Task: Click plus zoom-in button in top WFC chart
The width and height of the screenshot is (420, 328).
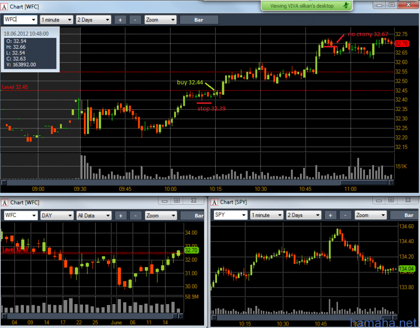Action: (120, 20)
